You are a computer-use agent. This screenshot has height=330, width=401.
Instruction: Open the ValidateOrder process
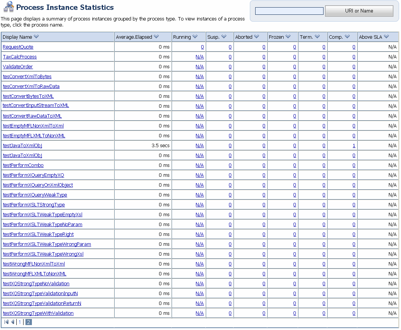[x=17, y=67]
